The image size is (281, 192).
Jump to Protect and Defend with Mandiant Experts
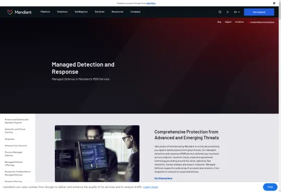[x=17, y=121]
